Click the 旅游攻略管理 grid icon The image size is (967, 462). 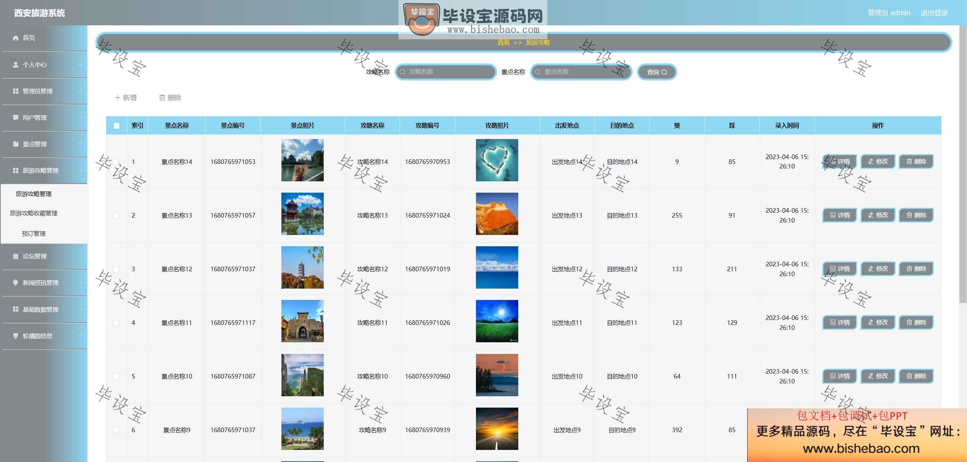pyautogui.click(x=15, y=170)
